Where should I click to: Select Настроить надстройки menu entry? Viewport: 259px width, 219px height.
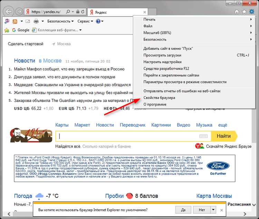[194, 62]
